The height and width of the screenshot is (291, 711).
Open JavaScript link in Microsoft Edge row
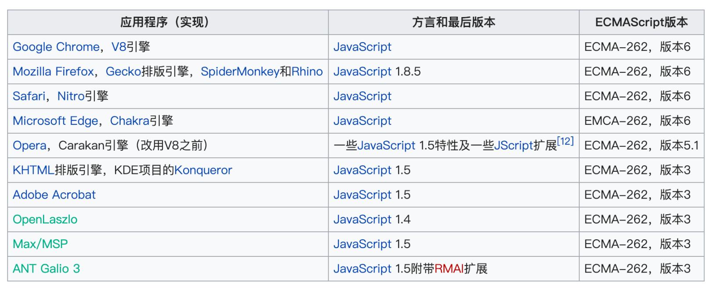[363, 121]
